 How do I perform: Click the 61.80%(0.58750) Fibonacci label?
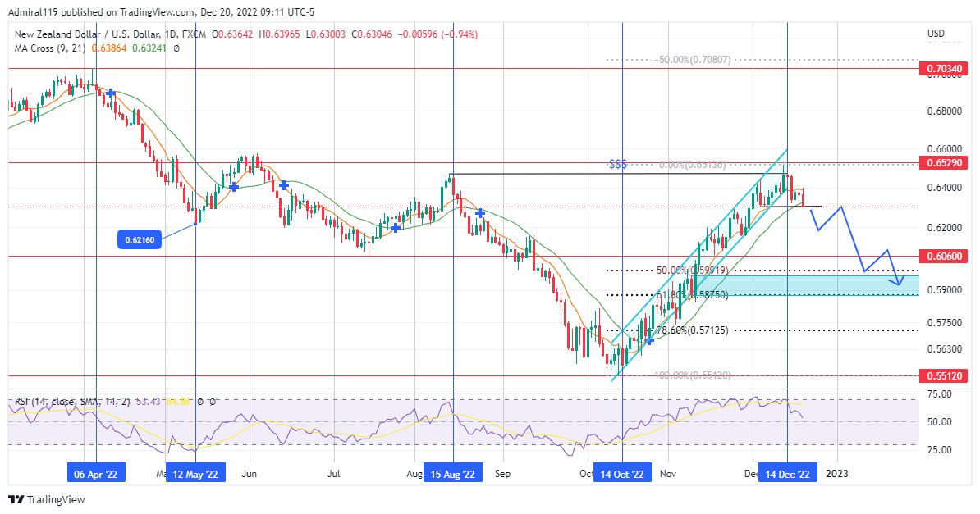pos(692,295)
